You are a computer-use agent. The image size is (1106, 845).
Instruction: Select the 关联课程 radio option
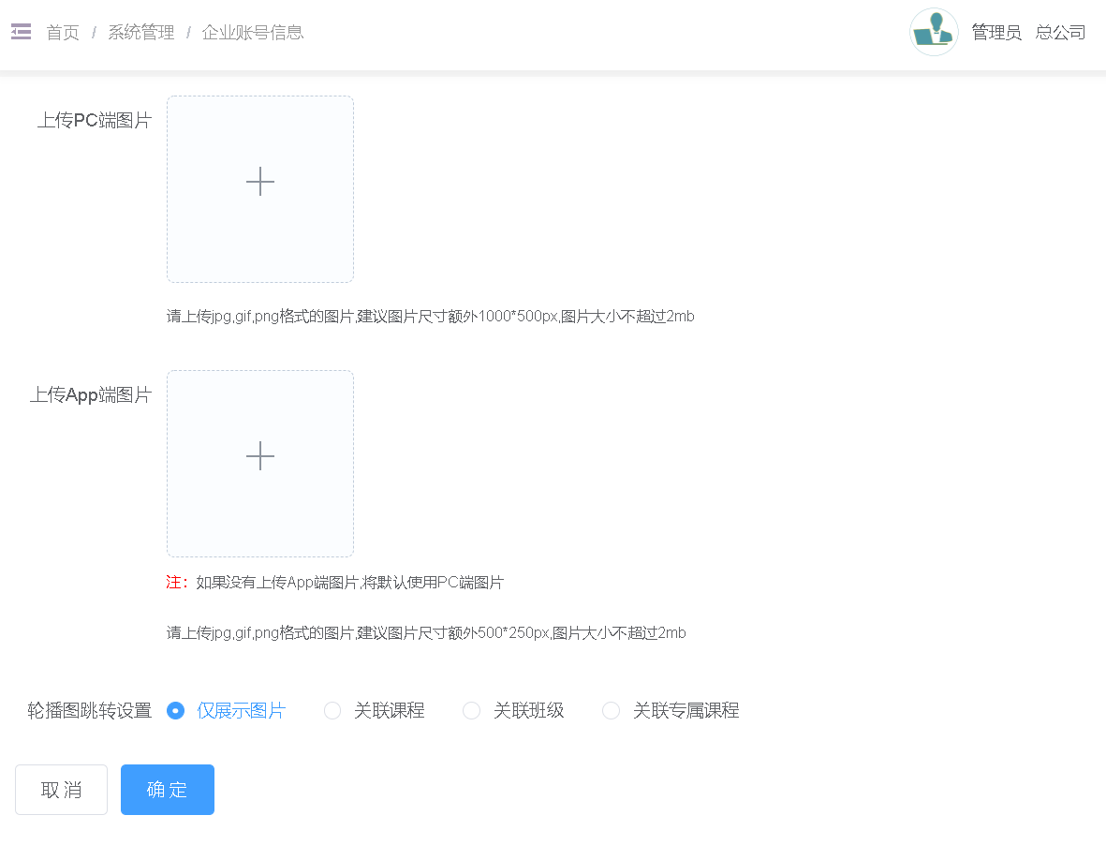332,711
